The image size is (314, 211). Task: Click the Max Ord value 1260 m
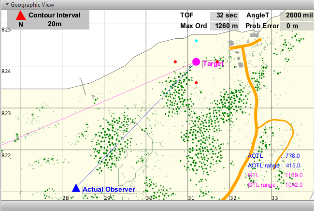[225, 26]
